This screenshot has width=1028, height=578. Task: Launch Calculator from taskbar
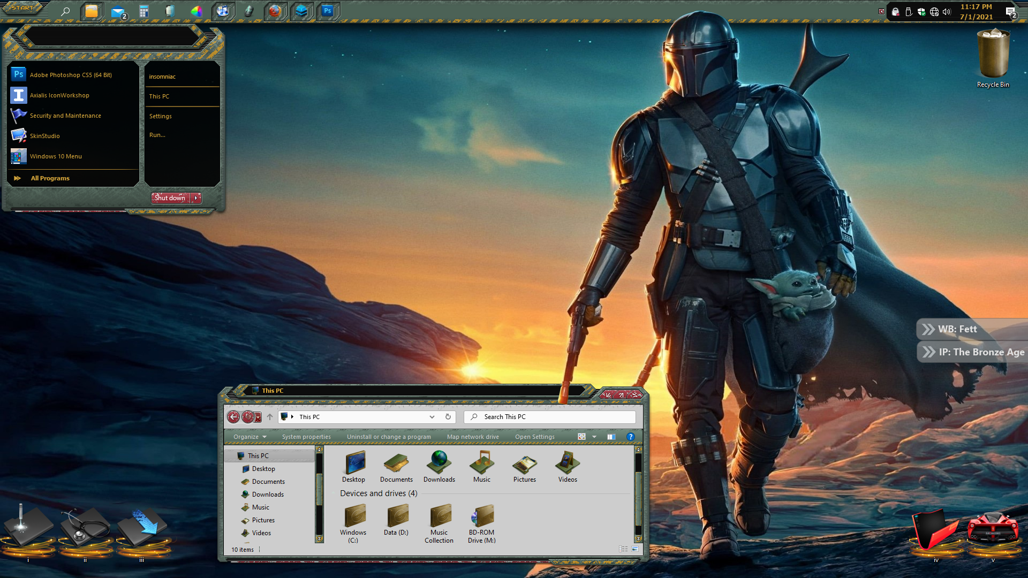coord(143,11)
